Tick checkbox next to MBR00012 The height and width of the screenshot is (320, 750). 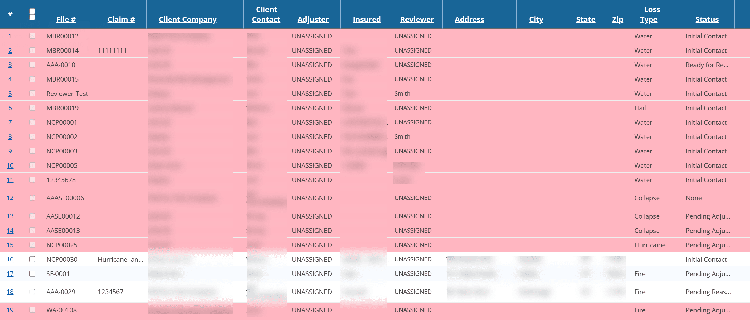[x=32, y=36]
